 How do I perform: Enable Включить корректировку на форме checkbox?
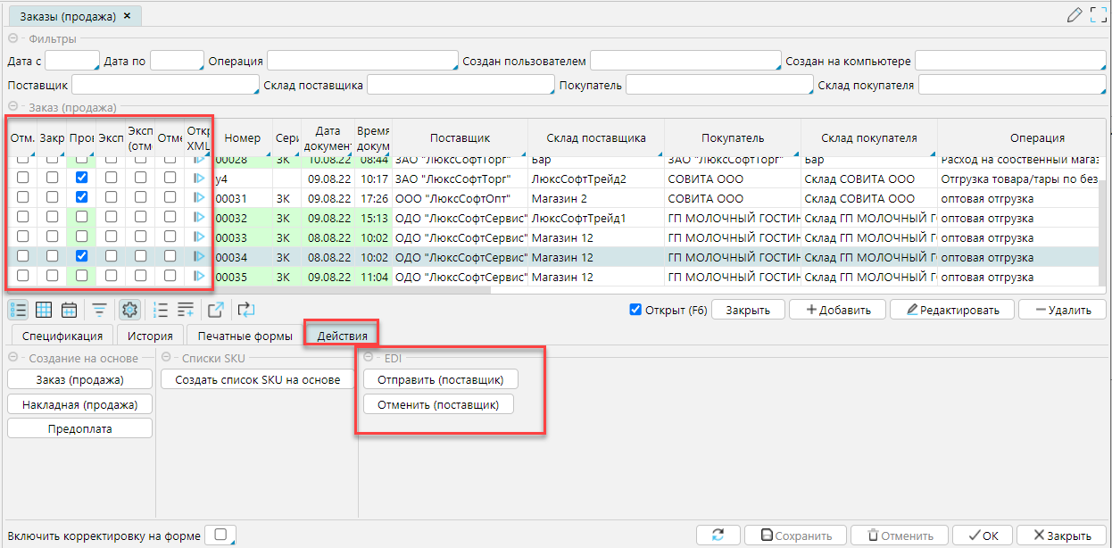pos(219,535)
